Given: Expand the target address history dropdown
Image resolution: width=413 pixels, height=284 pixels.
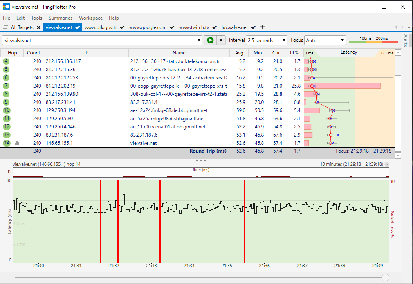Looking at the screenshot, I should [200, 41].
